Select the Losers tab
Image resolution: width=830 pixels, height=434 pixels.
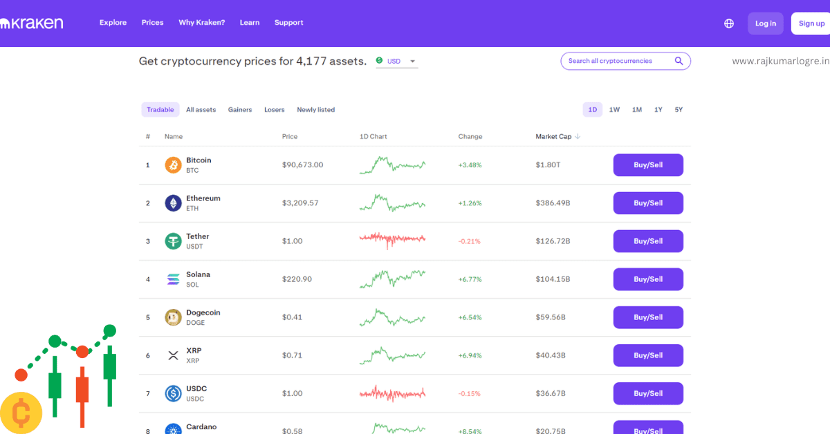pyautogui.click(x=275, y=110)
